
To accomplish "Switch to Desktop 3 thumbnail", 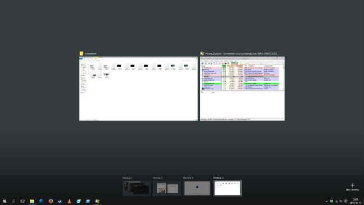I will tap(197, 188).
